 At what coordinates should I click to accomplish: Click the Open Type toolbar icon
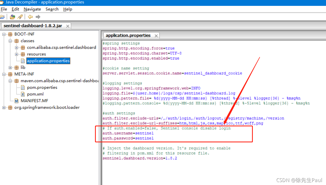pos(12,17)
